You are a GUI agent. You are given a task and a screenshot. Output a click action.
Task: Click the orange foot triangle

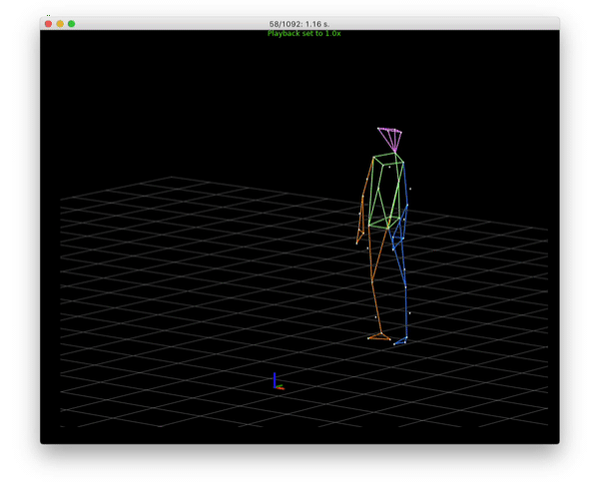coord(378,337)
